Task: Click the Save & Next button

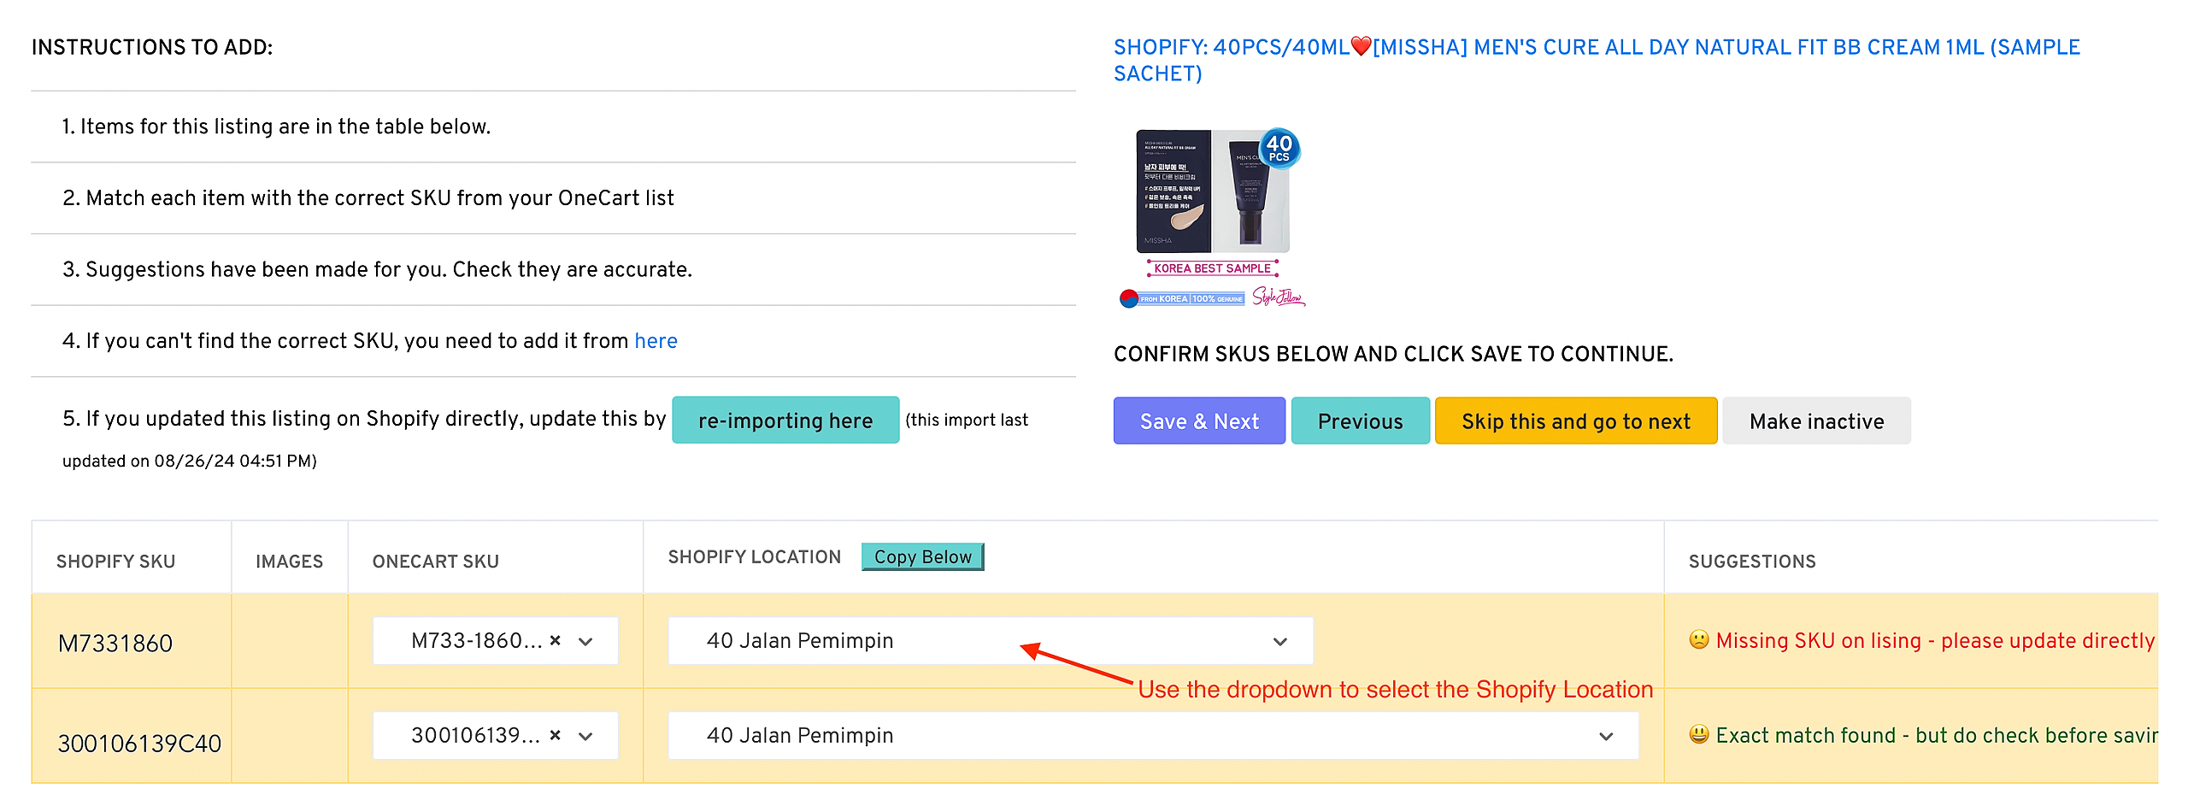Action: point(1198,421)
